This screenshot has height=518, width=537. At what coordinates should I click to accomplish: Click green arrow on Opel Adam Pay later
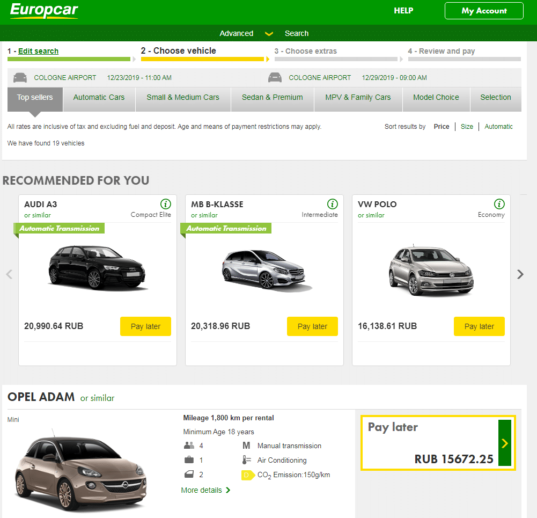pos(505,443)
